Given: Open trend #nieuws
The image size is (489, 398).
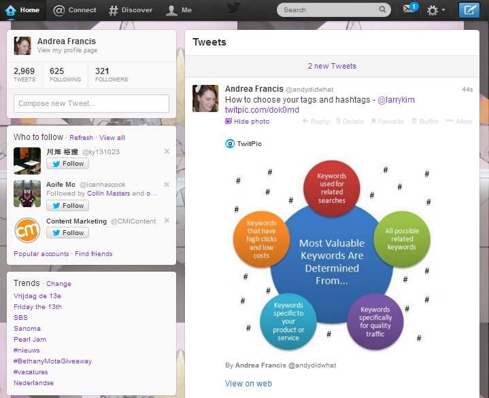Looking at the screenshot, I should pyautogui.click(x=27, y=350).
